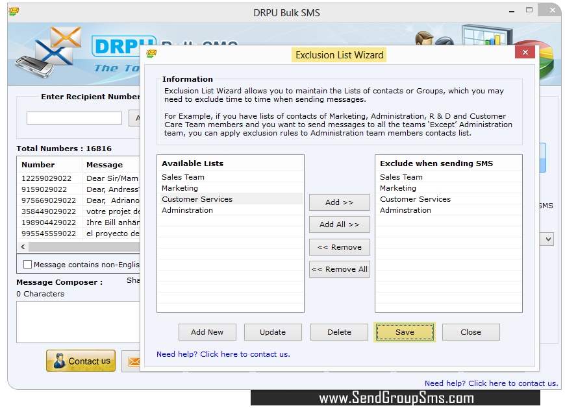Open the dropdown arrow at right edge

(x=548, y=239)
